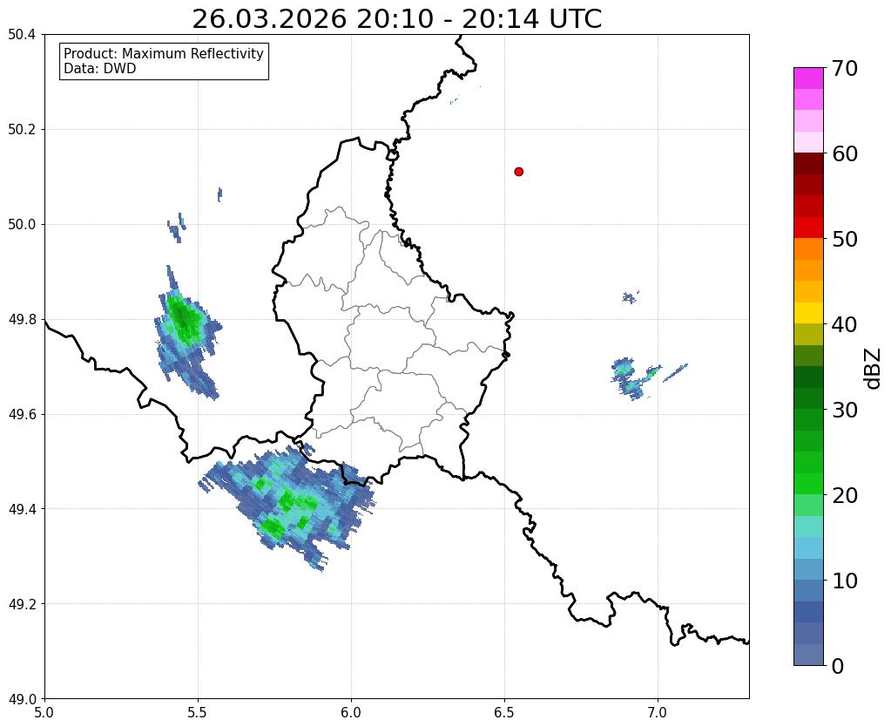
Task: Click the colorbar label 'dBZ'
Action: [874, 369]
